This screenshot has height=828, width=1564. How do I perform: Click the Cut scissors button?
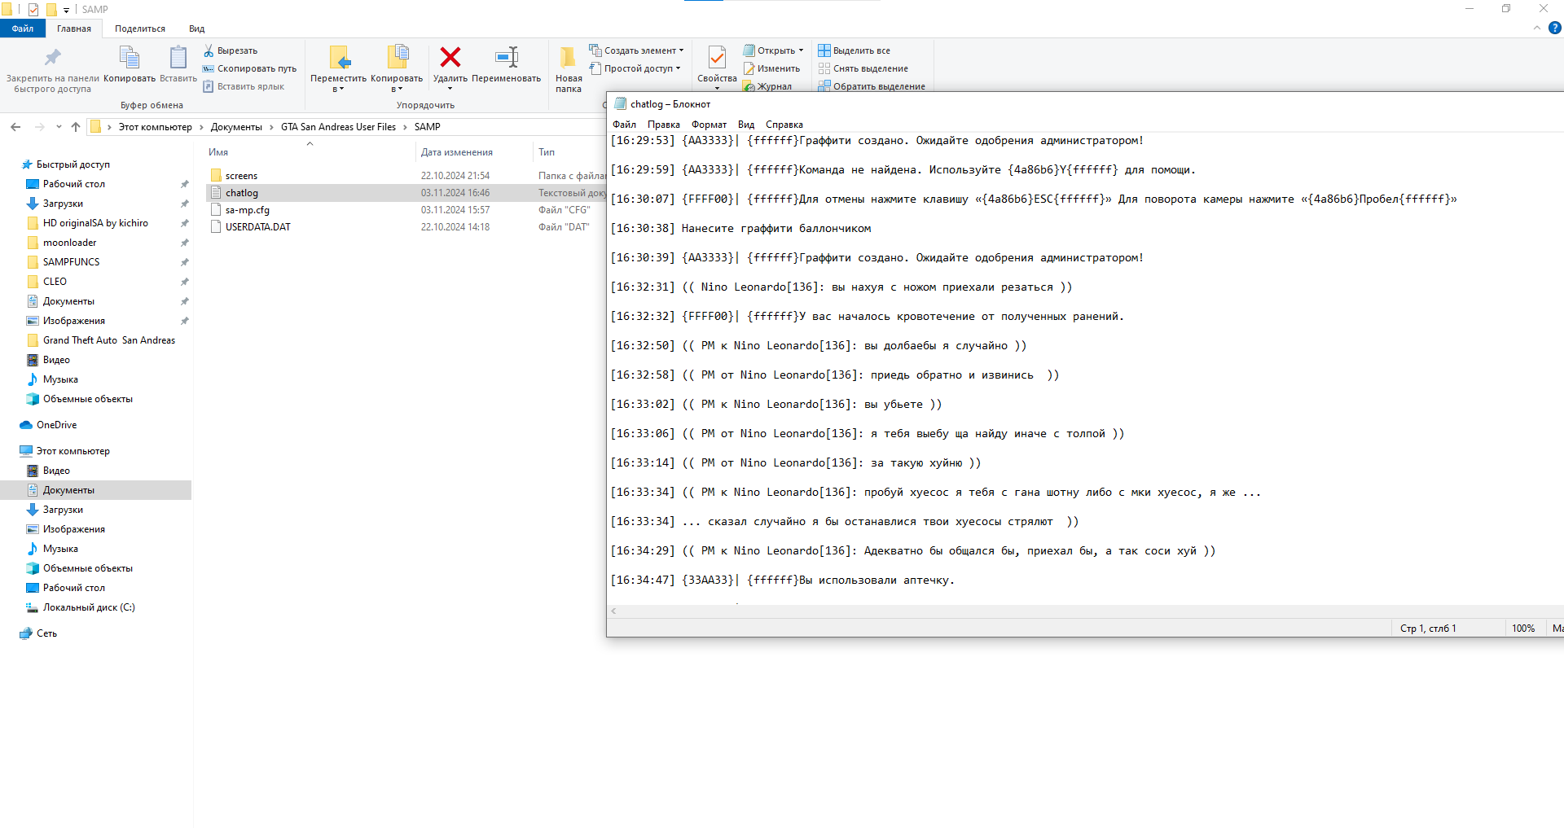(231, 50)
